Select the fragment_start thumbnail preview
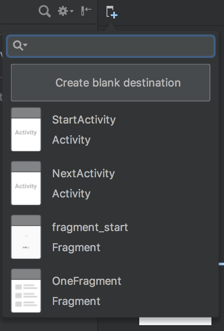This screenshot has height=331, width=224. coord(26,237)
